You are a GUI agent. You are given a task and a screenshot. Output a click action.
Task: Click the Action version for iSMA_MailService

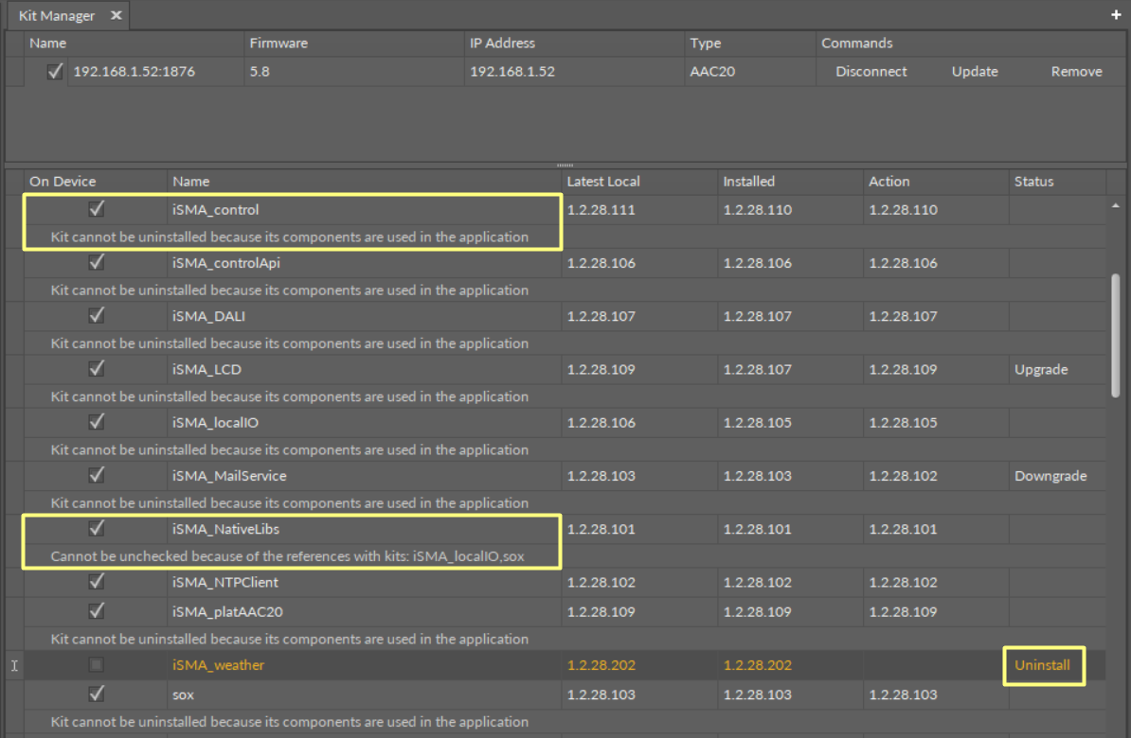pos(903,476)
